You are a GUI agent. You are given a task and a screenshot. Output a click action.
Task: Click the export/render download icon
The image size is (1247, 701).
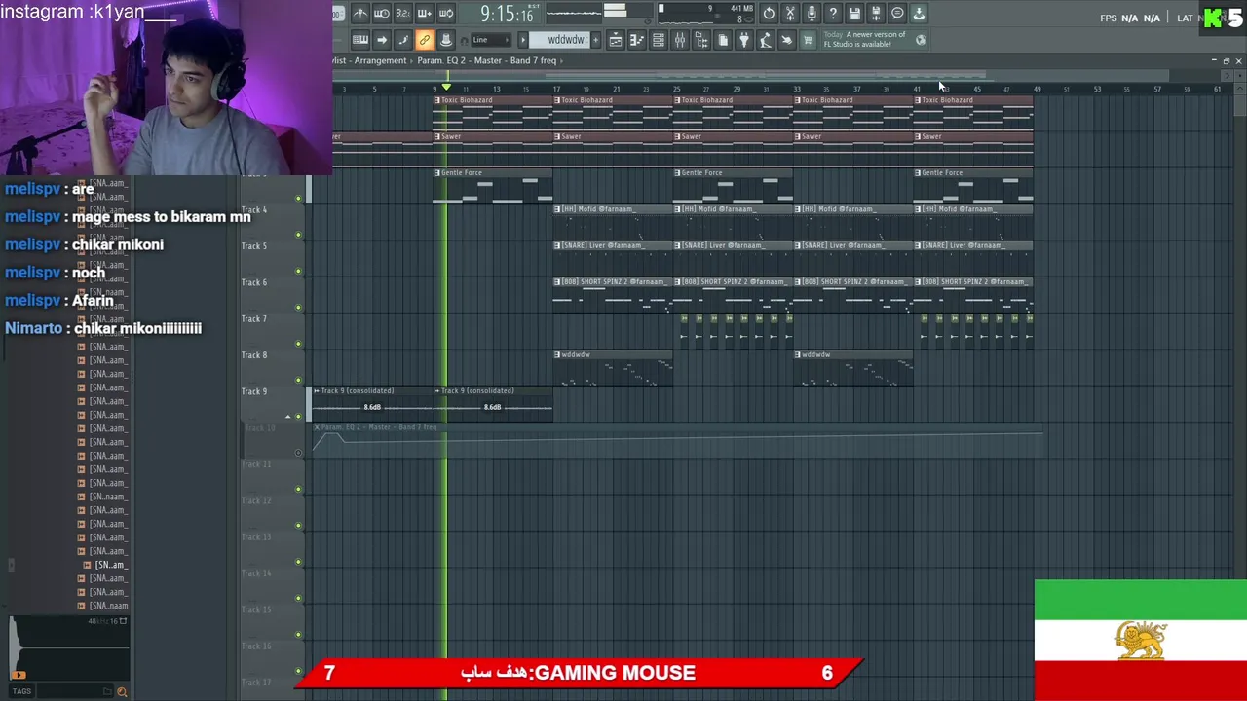pyautogui.click(x=919, y=14)
